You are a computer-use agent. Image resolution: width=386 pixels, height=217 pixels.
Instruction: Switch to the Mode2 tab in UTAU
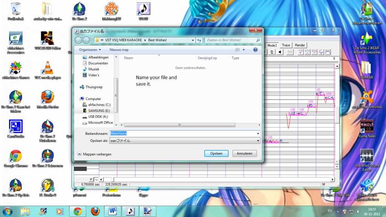[272, 45]
